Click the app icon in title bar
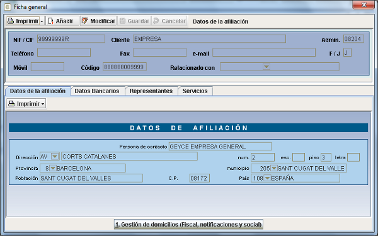The height and width of the screenshot is (236, 378). (8, 7)
